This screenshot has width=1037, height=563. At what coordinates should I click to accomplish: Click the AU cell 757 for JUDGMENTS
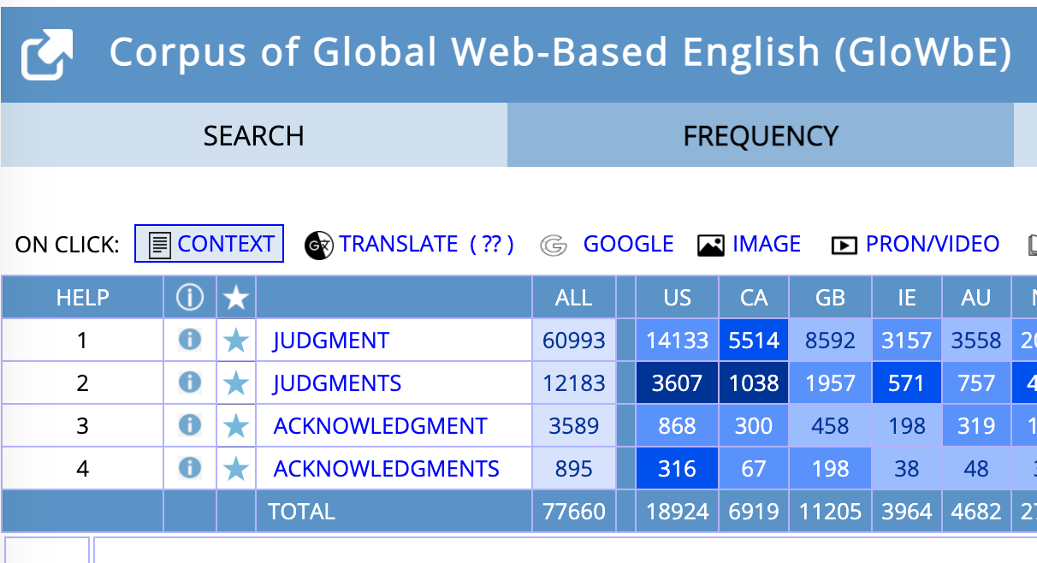[976, 383]
